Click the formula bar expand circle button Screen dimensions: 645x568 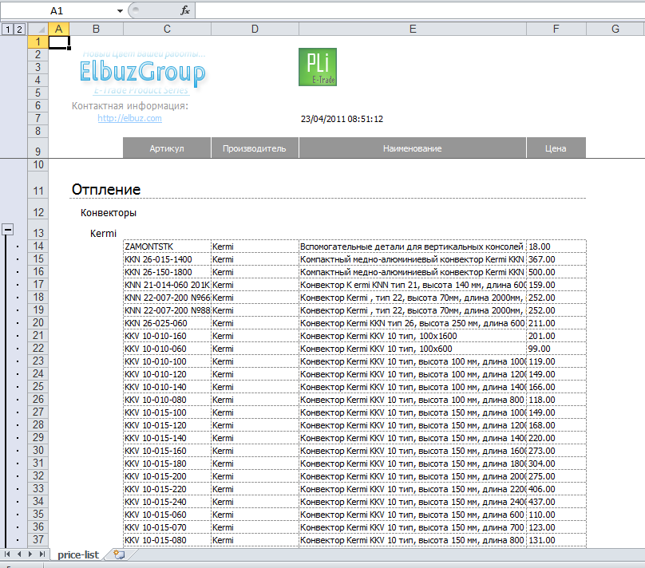coord(136,10)
